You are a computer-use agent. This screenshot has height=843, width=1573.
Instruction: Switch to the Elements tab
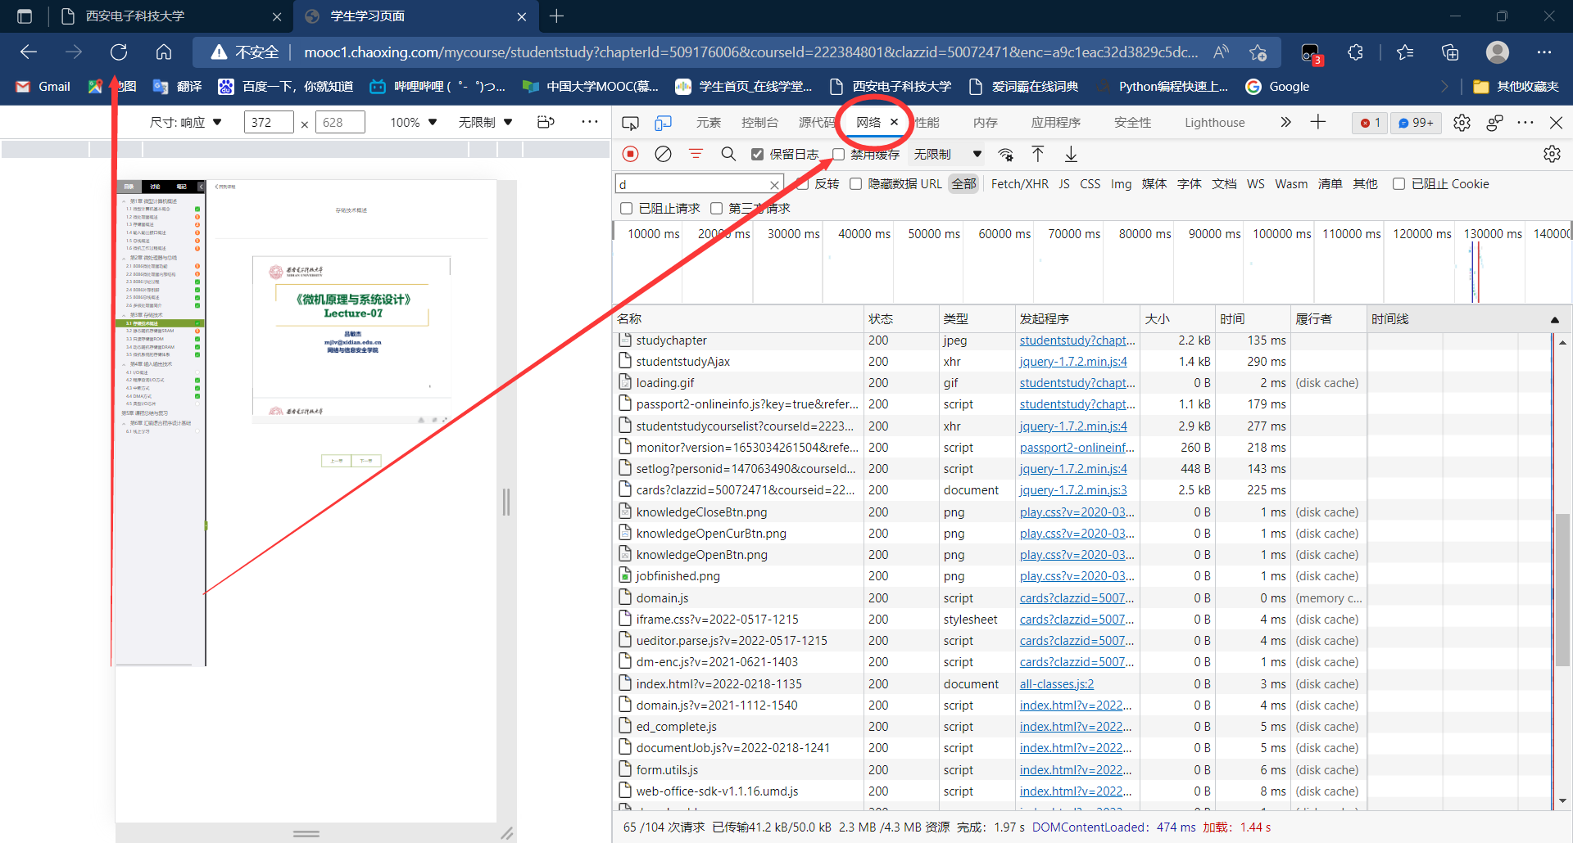tap(709, 123)
